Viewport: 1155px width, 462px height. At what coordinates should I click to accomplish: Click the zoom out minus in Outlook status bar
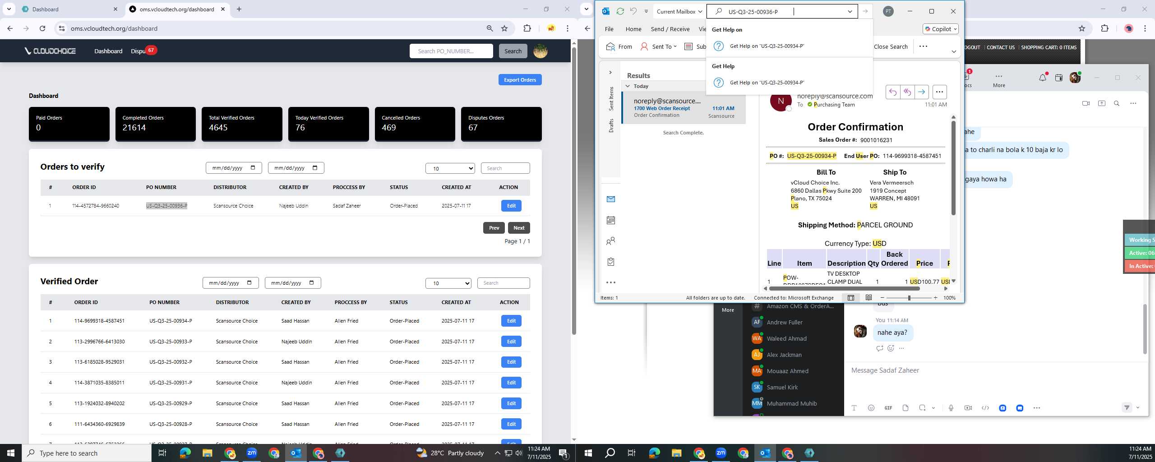(x=882, y=298)
